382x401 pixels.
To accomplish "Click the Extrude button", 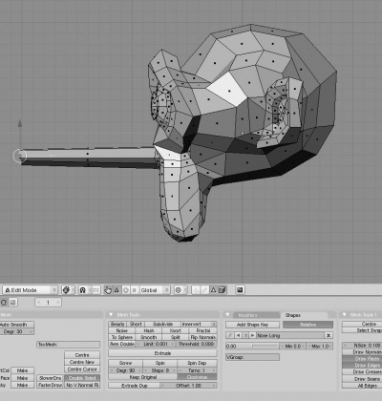I will 162,353.
